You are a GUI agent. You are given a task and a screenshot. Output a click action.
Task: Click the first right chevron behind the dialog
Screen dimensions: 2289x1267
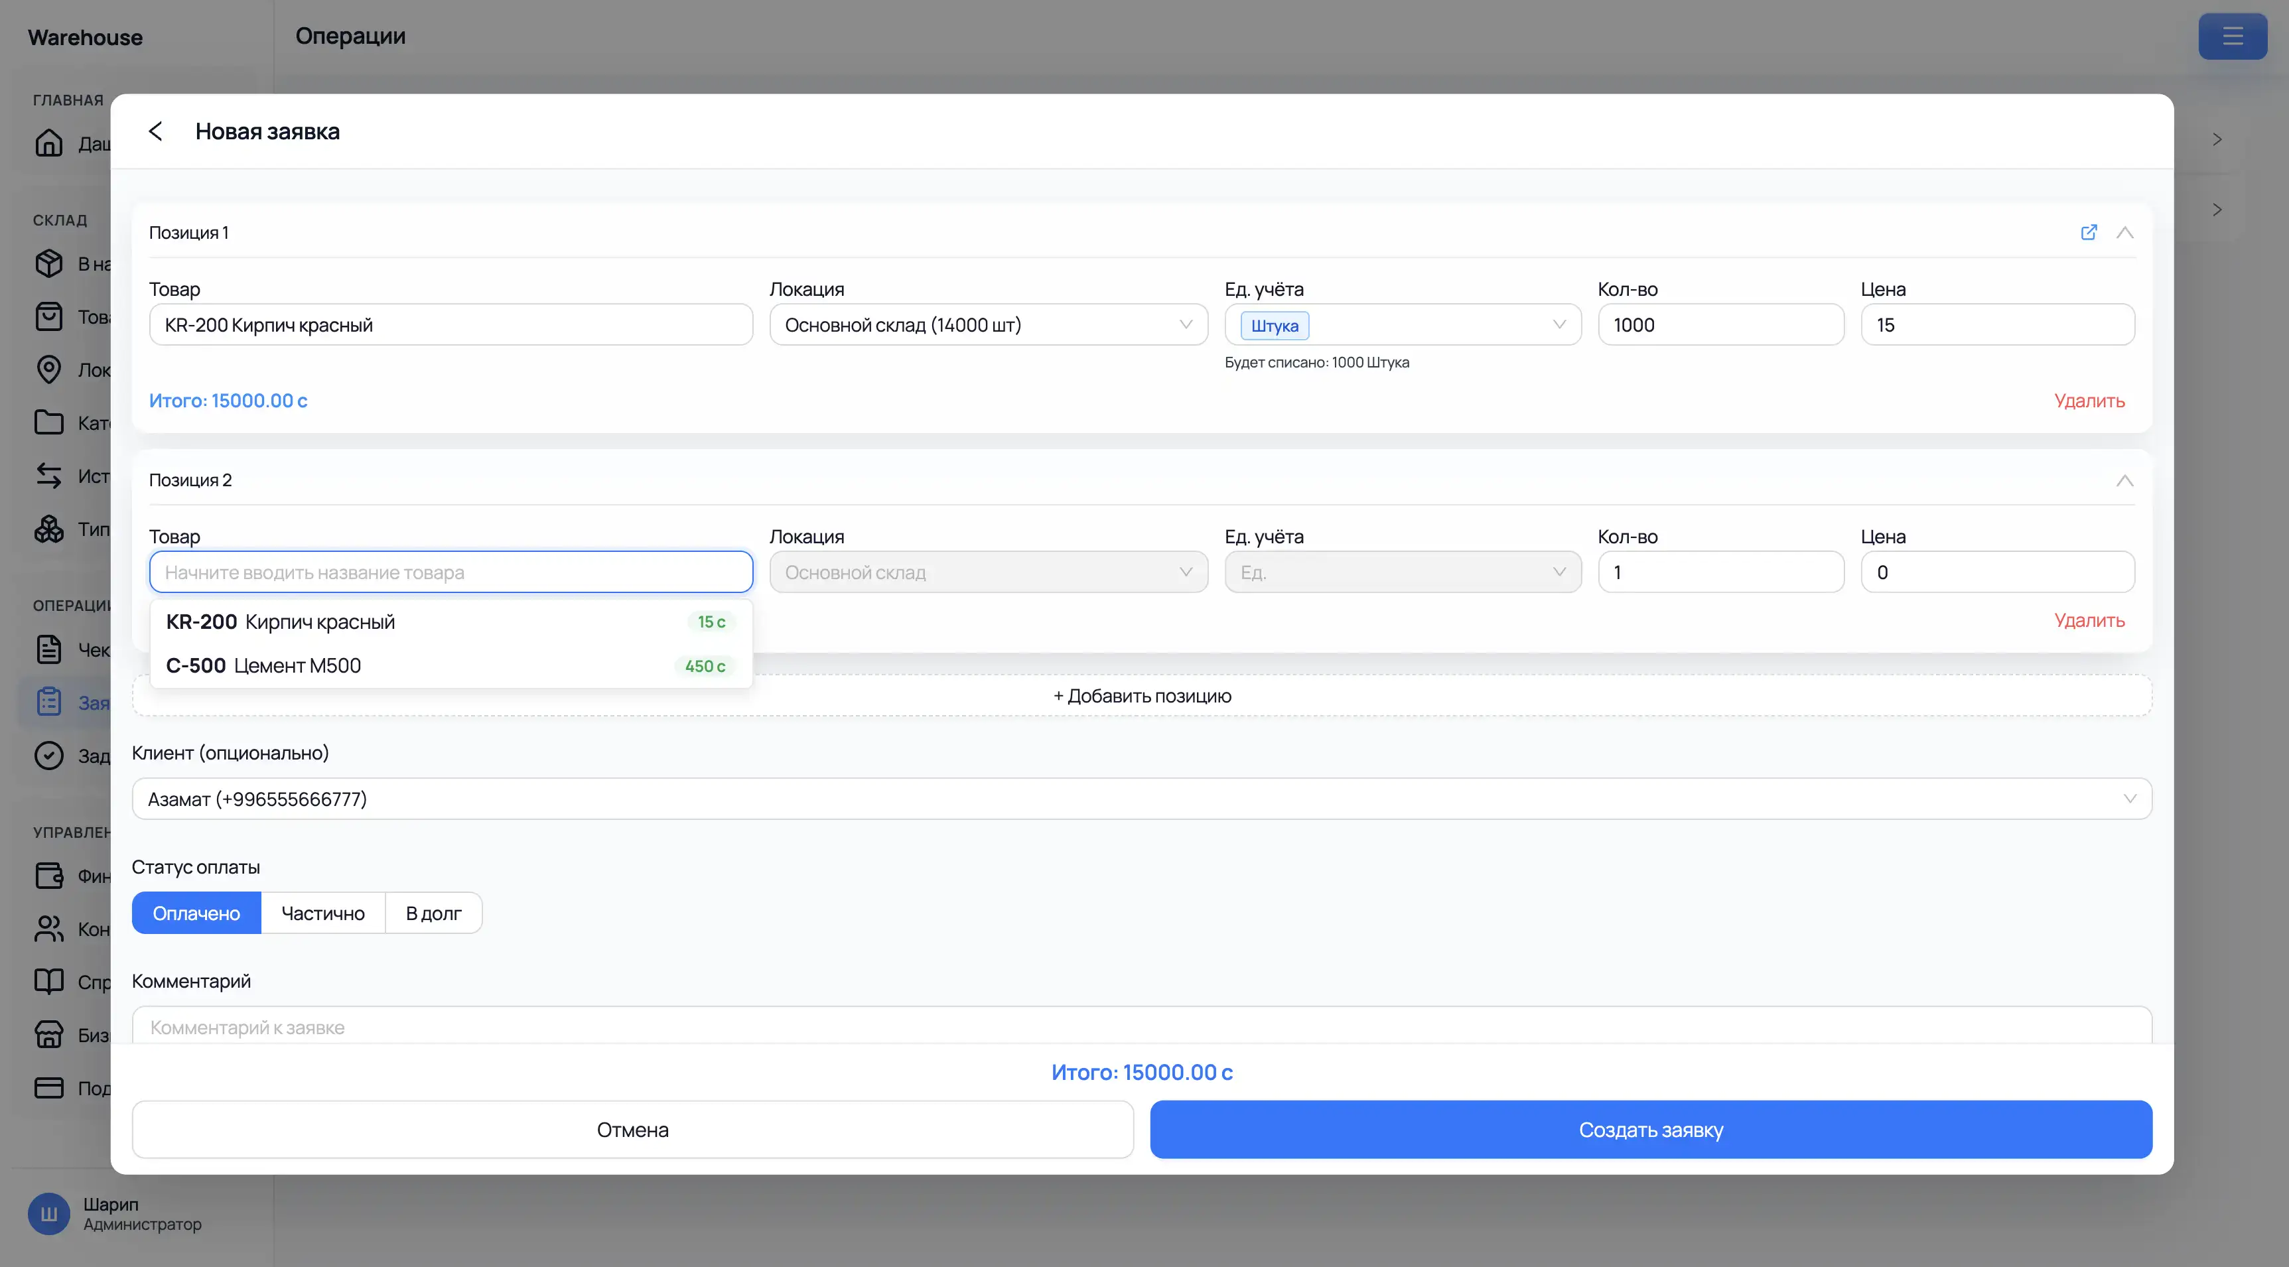[x=2217, y=139]
